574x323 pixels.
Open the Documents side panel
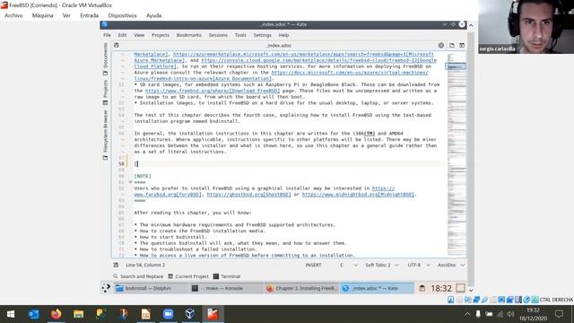coord(106,58)
